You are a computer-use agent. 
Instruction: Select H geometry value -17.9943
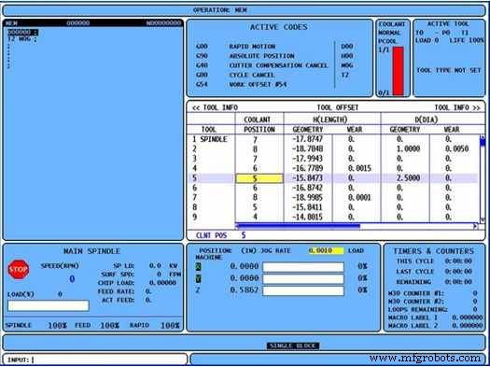click(307, 159)
